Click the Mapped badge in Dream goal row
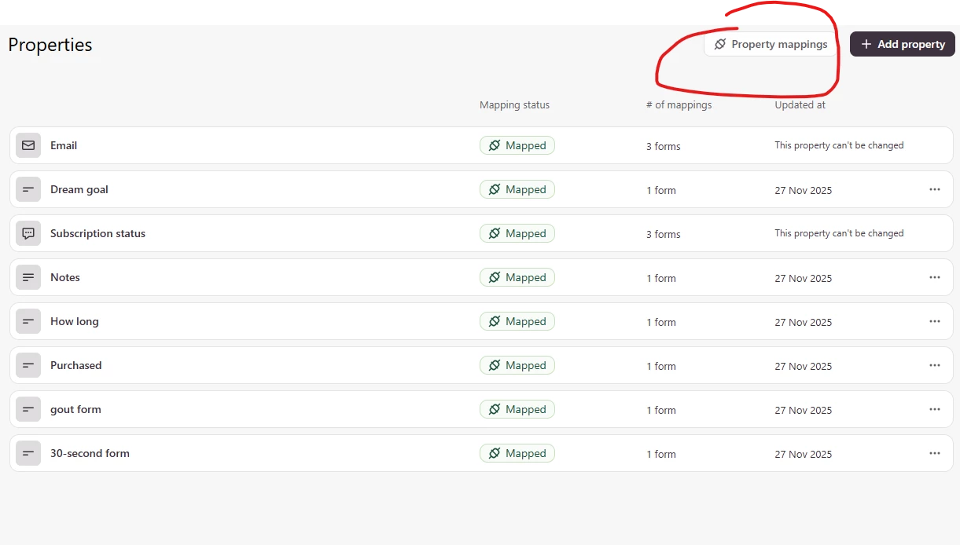The image size is (960, 545). click(x=517, y=189)
